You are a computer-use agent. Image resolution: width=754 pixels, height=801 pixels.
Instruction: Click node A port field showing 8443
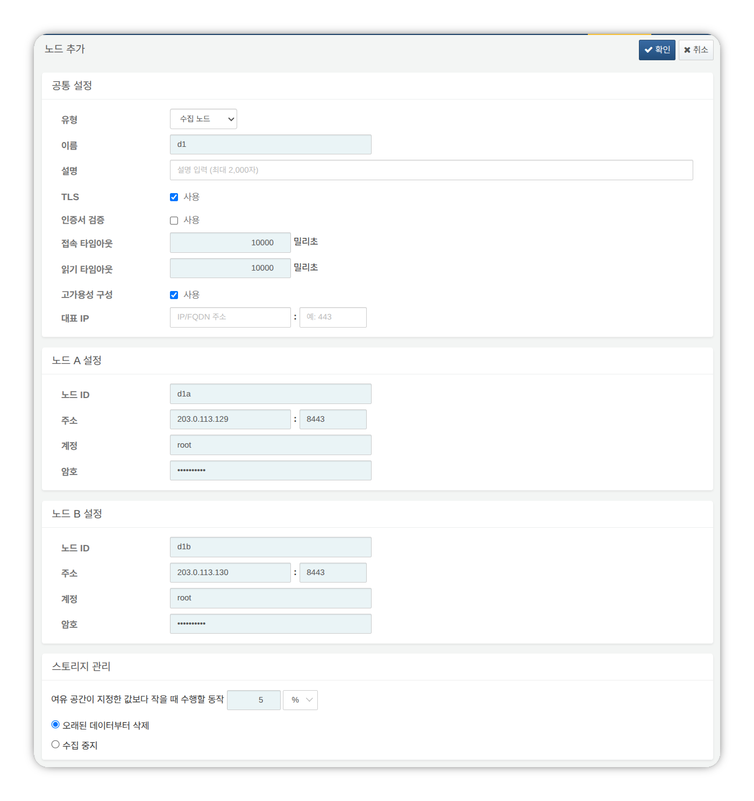coord(333,419)
